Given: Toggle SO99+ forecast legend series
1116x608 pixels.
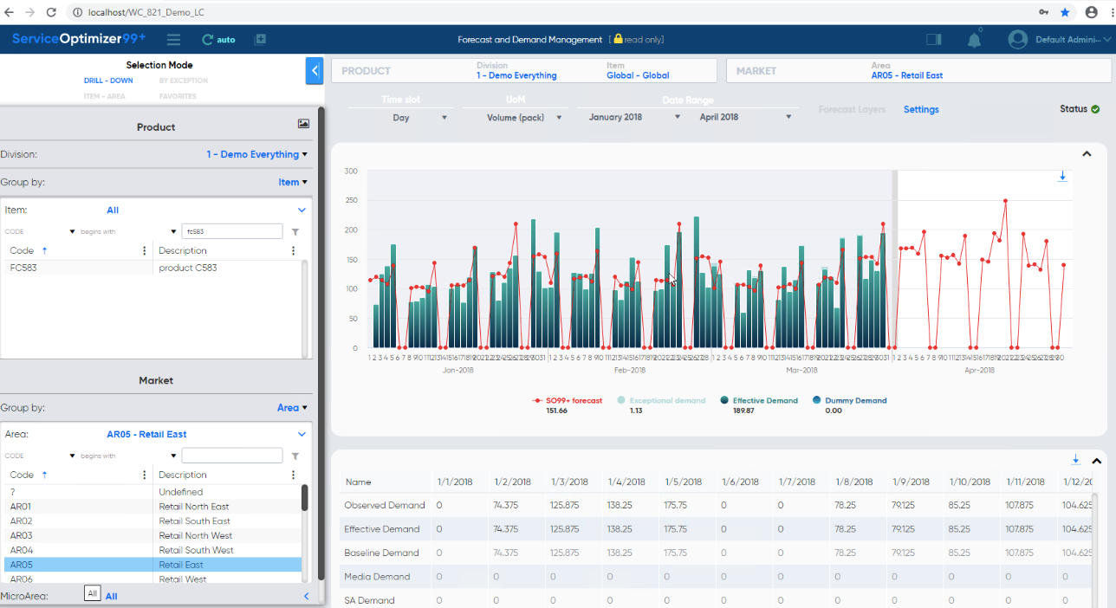Looking at the screenshot, I should pos(568,401).
